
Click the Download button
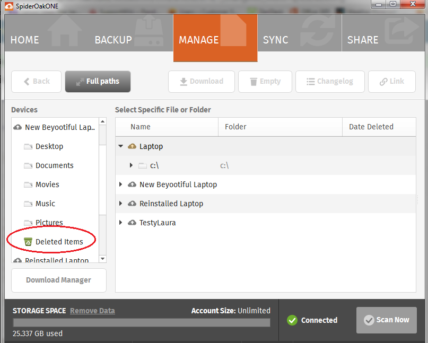pyautogui.click(x=202, y=82)
